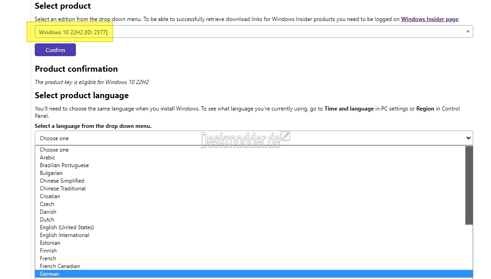Viewport: 491px width, 279px height.
Task: Select English International option
Action: tap(250, 235)
